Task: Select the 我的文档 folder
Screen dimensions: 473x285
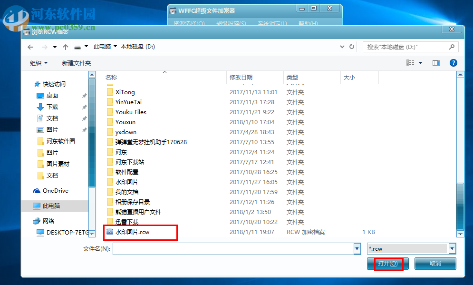Action: coord(127,192)
